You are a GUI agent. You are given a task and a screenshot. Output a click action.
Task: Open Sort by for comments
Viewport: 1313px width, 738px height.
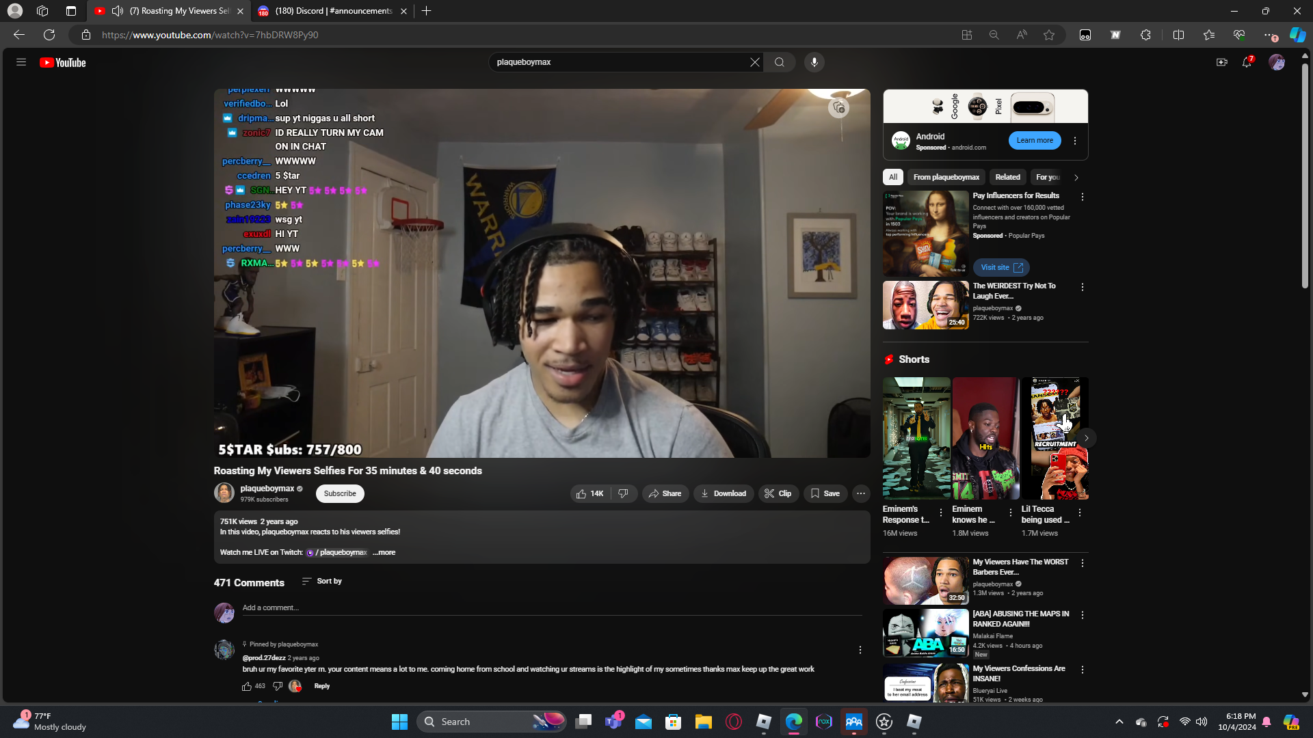(x=322, y=582)
